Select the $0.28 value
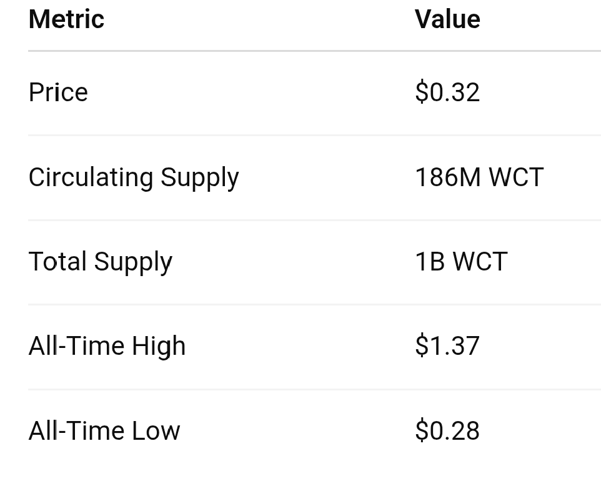This screenshot has width=601, height=496. click(x=447, y=430)
